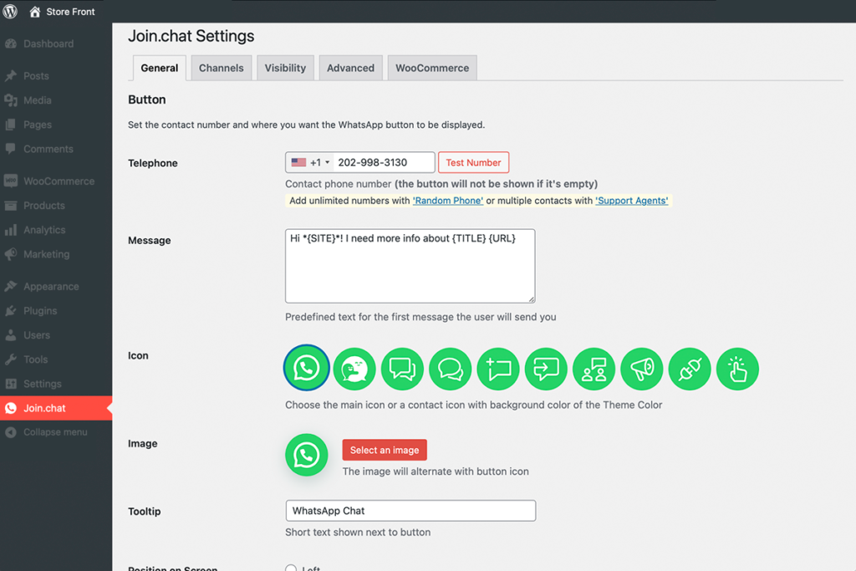Open Users in the sidebar menu
This screenshot has height=571, width=856.
pos(37,335)
